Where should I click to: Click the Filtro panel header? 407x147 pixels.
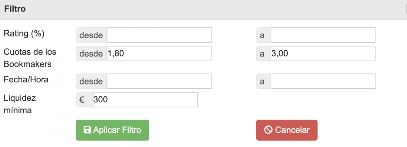203,9
